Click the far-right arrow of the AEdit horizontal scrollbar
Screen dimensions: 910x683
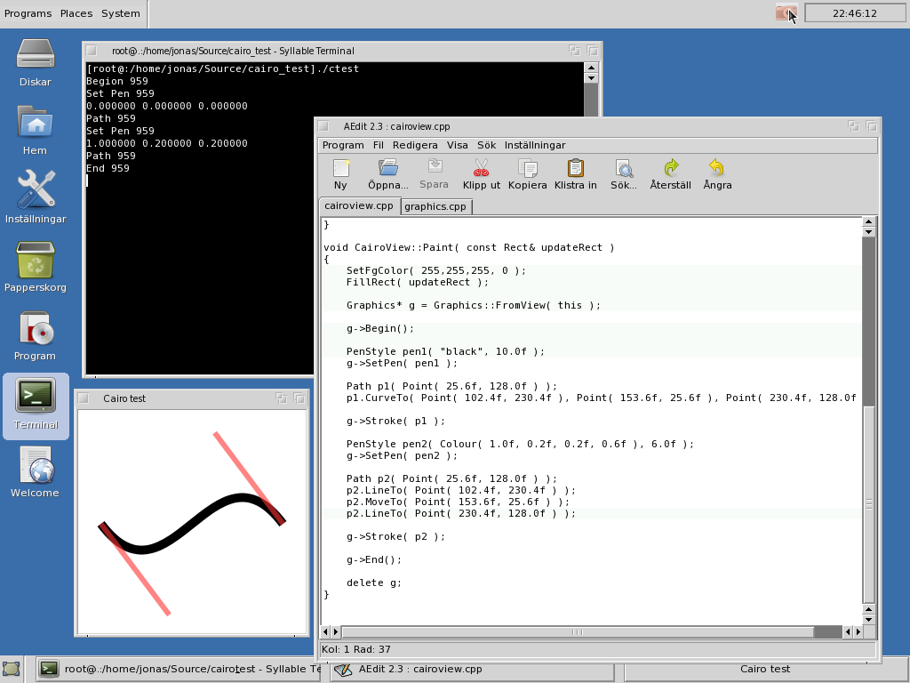[858, 632]
